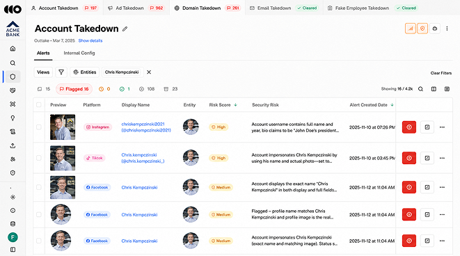Open the Entities filter dropdown
Image resolution: width=460 pixels, height=256 pixels.
tap(84, 72)
